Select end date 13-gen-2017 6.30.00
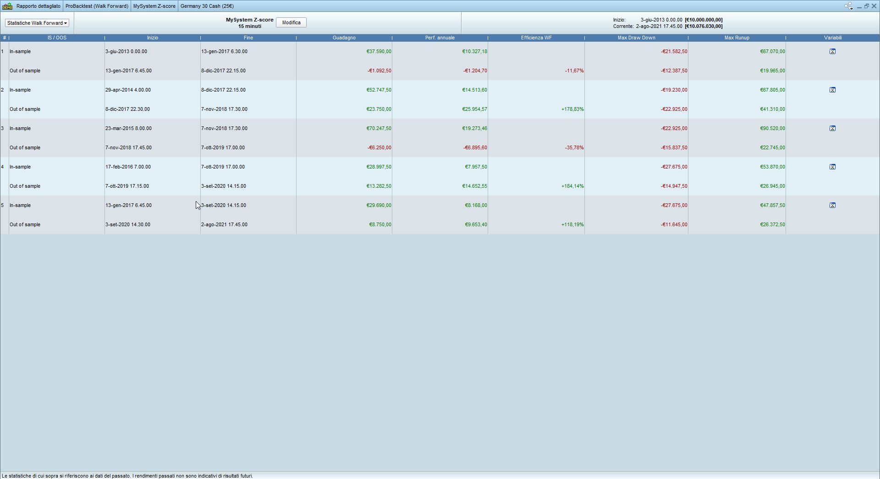880x479 pixels. [x=224, y=51]
